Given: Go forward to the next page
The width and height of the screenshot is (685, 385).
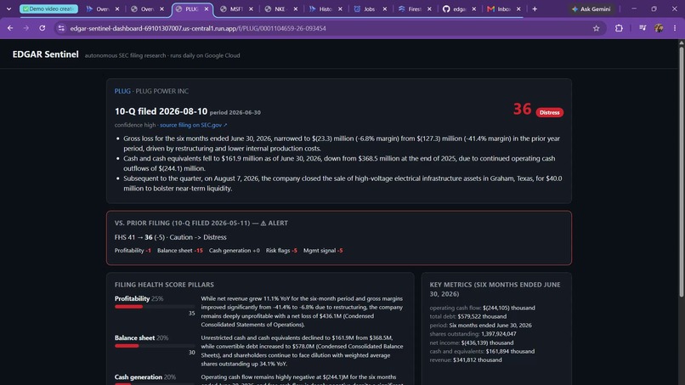Looking at the screenshot, I should (26, 28).
